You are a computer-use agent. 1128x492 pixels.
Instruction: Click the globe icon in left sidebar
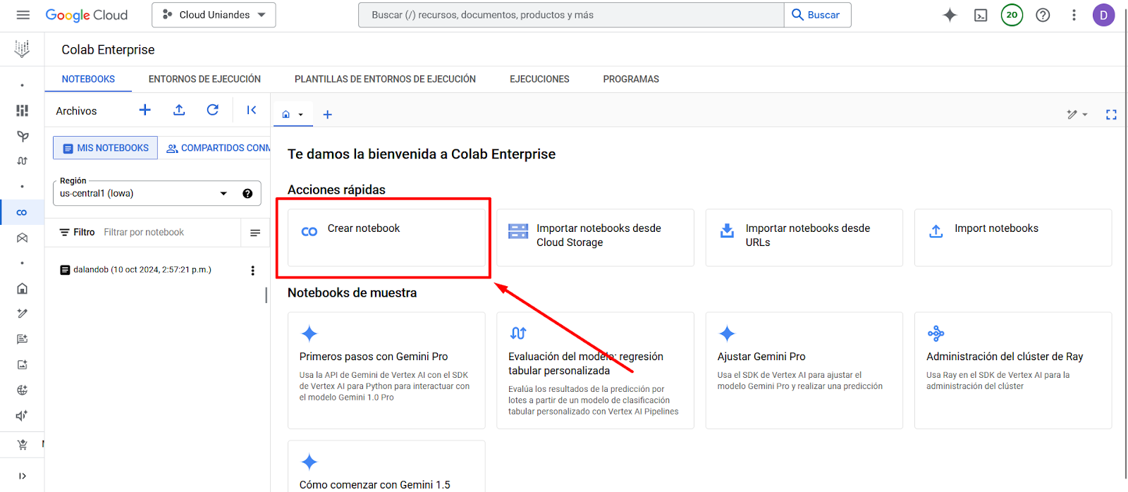tap(23, 390)
